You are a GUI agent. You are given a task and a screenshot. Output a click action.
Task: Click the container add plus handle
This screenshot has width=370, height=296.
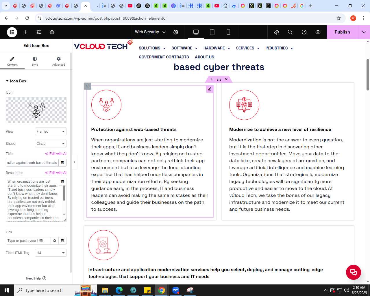[x=212, y=79]
